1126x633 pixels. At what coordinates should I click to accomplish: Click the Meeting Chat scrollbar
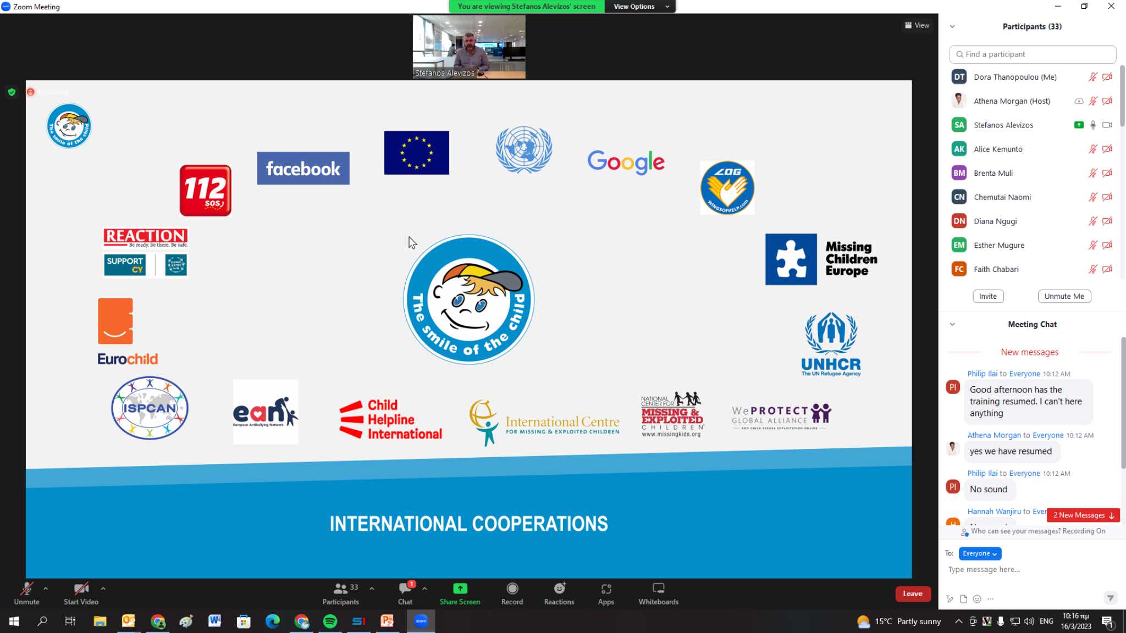(x=1123, y=403)
